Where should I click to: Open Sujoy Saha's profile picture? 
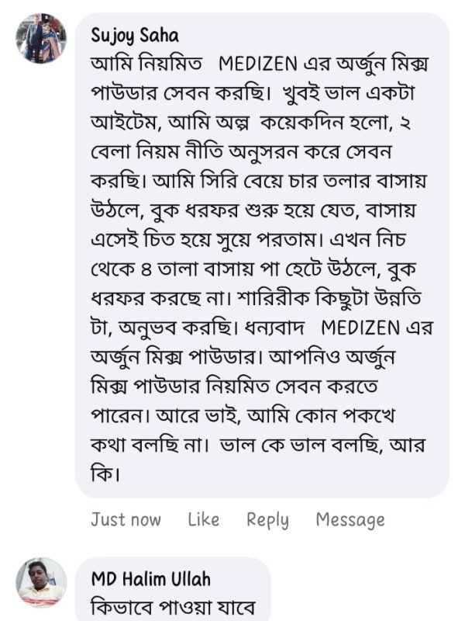[41, 38]
